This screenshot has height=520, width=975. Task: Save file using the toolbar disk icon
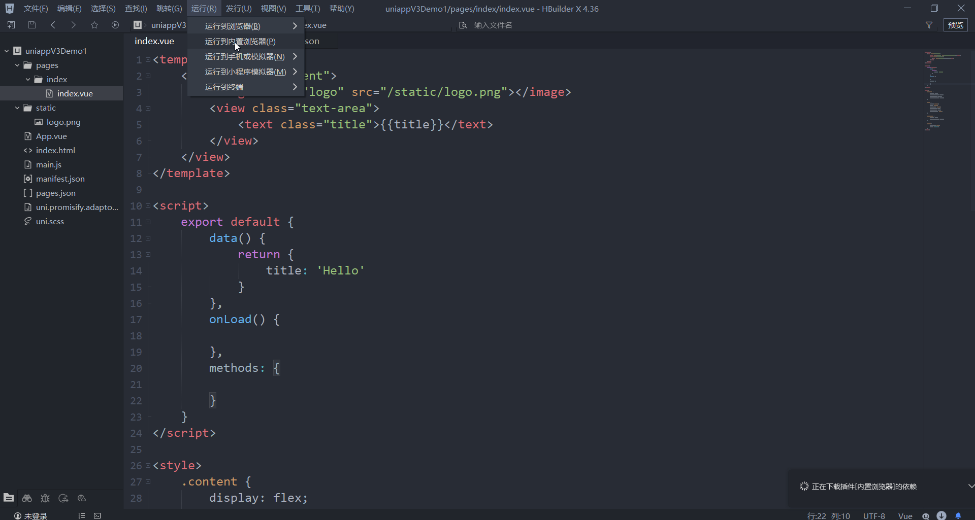(x=32, y=25)
